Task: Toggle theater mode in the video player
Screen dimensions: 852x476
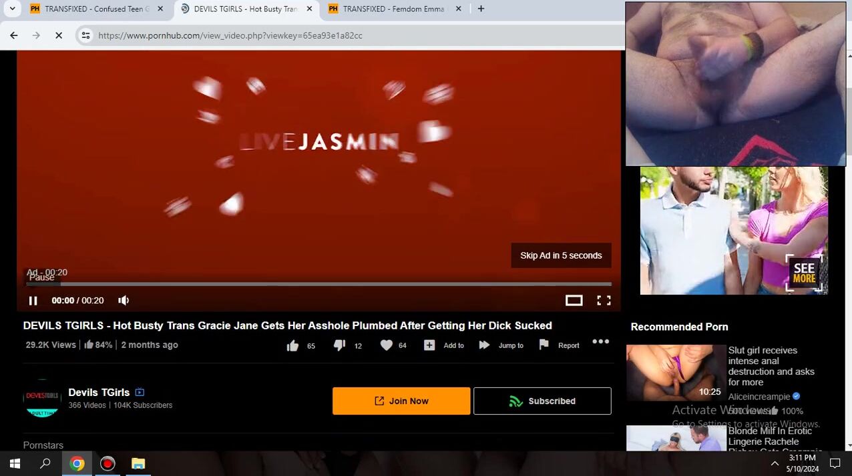Action: tap(574, 301)
